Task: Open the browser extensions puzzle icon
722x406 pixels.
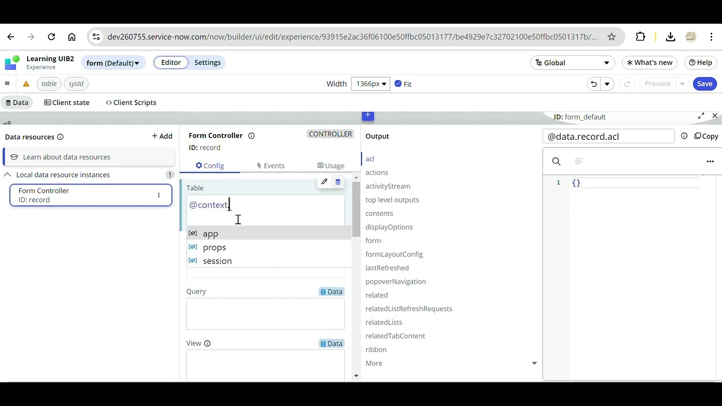Action: coord(640,37)
